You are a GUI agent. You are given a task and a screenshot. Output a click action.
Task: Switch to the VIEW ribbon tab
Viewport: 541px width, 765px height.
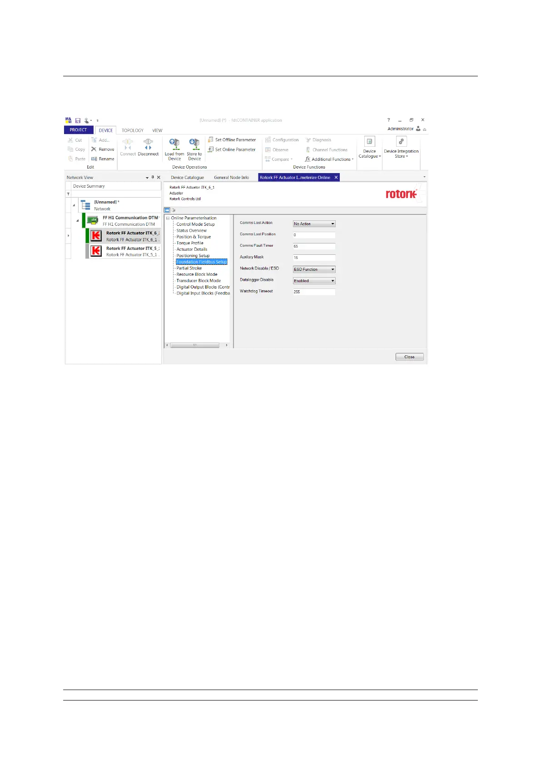157,130
